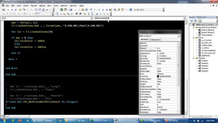
Task: Click the Reset (stop) icon in the Standard toolbar
Action: click(x=107, y=10)
